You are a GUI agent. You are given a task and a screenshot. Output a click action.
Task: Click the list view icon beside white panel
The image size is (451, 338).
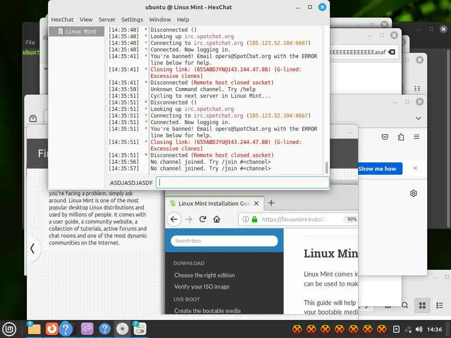click(x=417, y=88)
